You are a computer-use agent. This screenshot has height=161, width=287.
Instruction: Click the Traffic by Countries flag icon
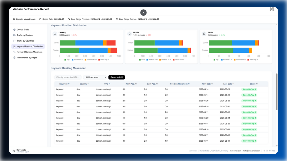[x=14, y=41]
